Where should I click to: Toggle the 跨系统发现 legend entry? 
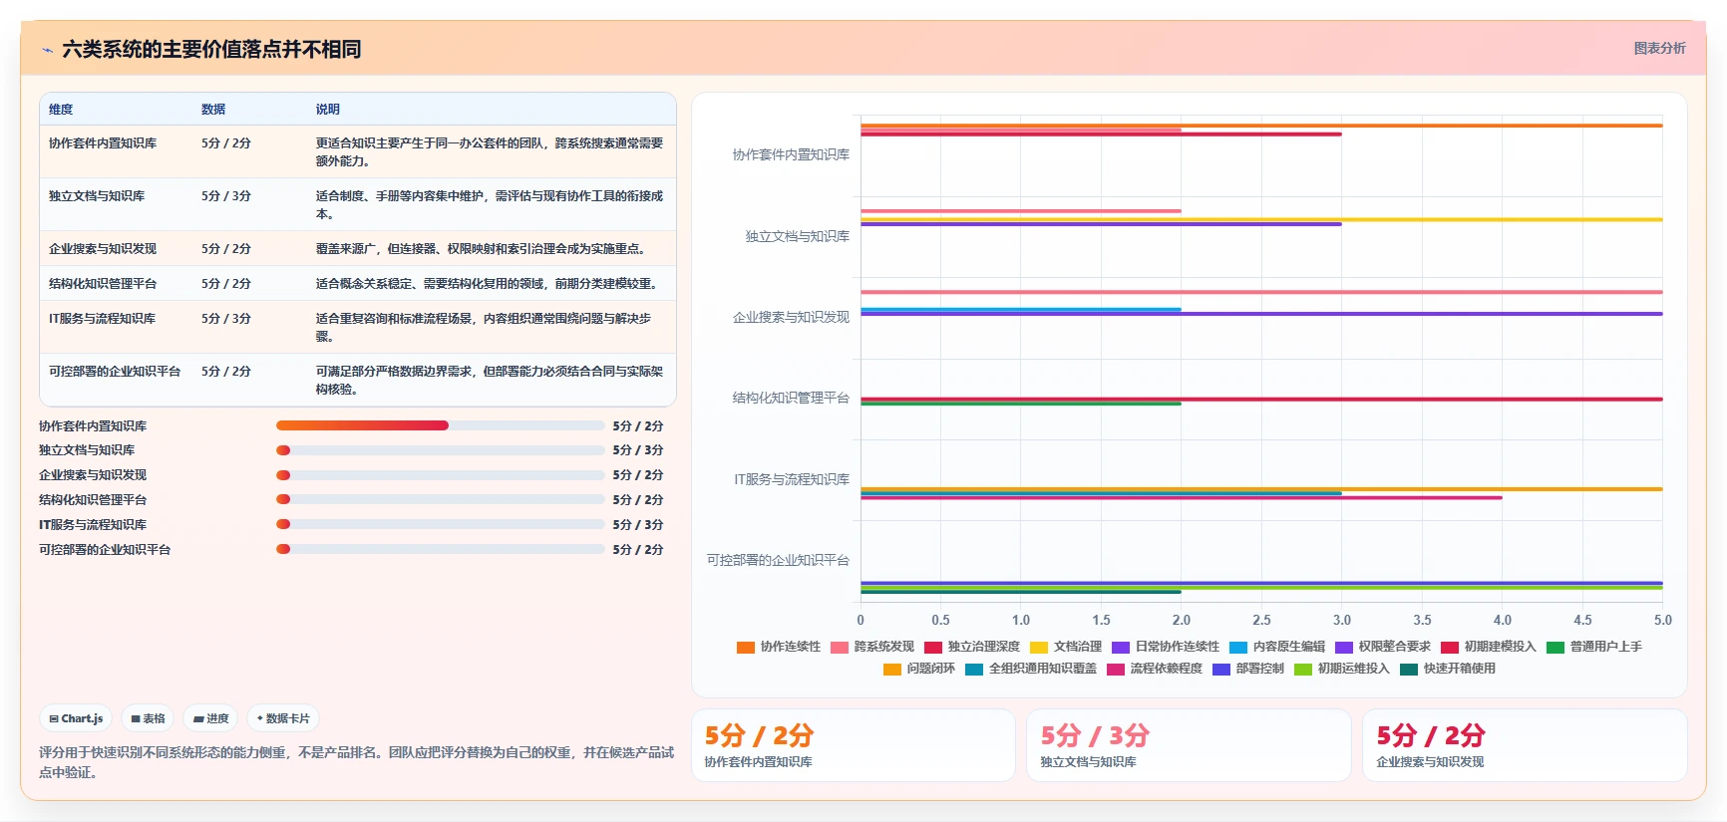click(x=872, y=647)
